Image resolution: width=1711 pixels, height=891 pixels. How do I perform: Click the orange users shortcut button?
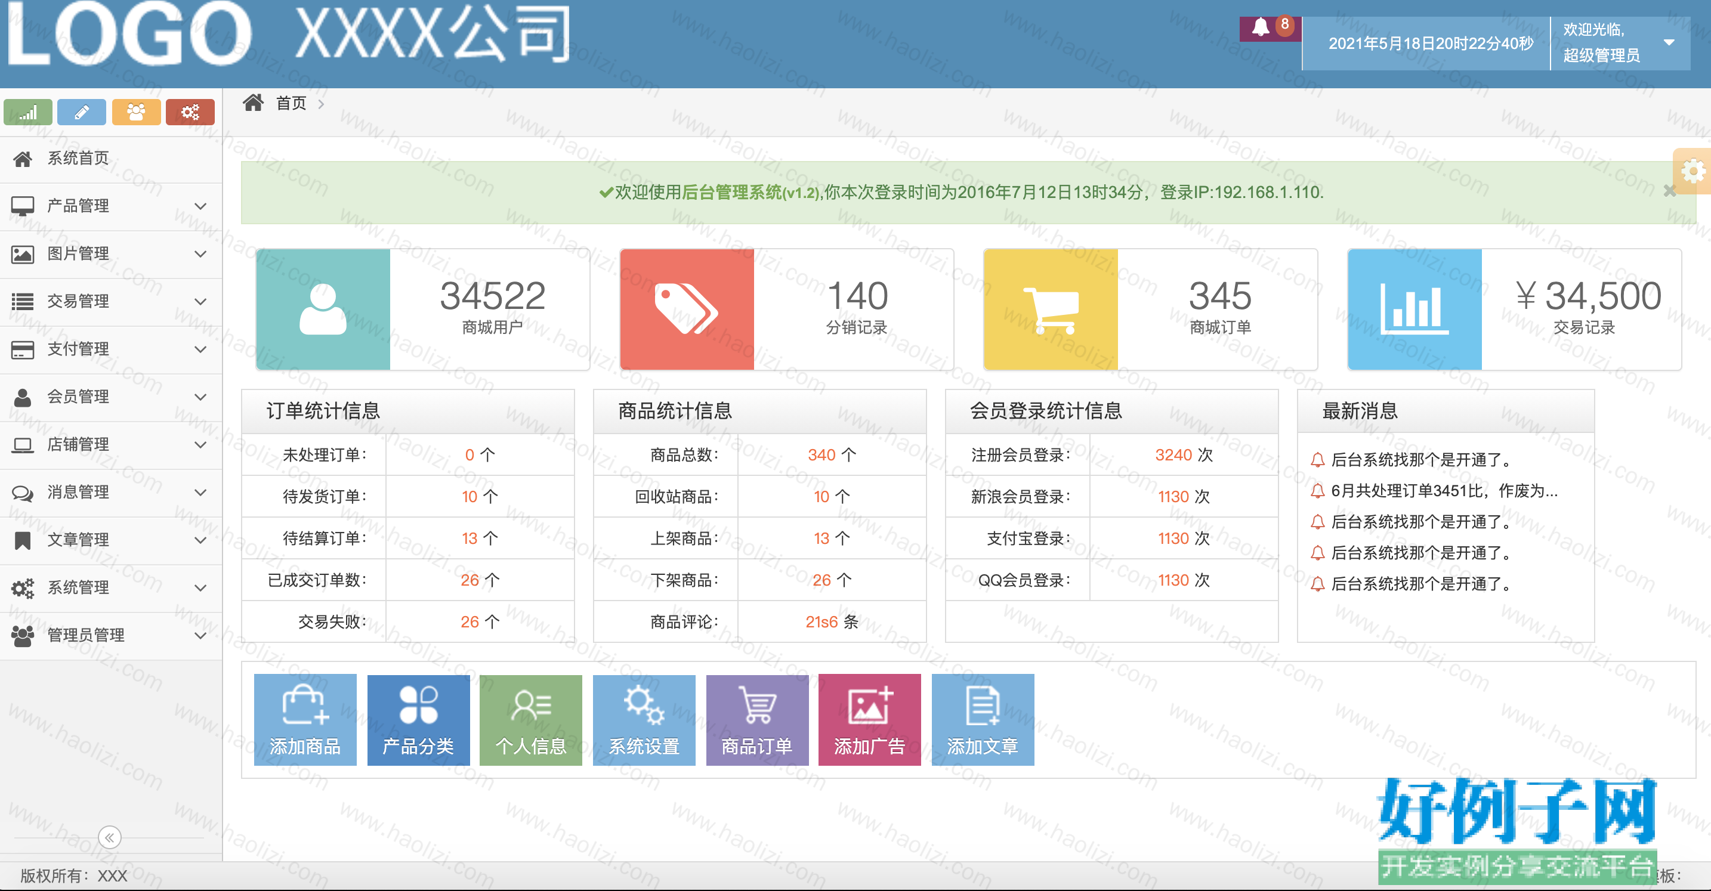136,112
